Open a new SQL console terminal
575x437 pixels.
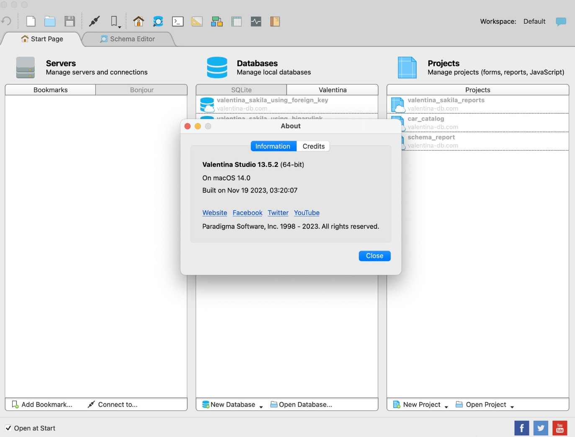(x=178, y=21)
